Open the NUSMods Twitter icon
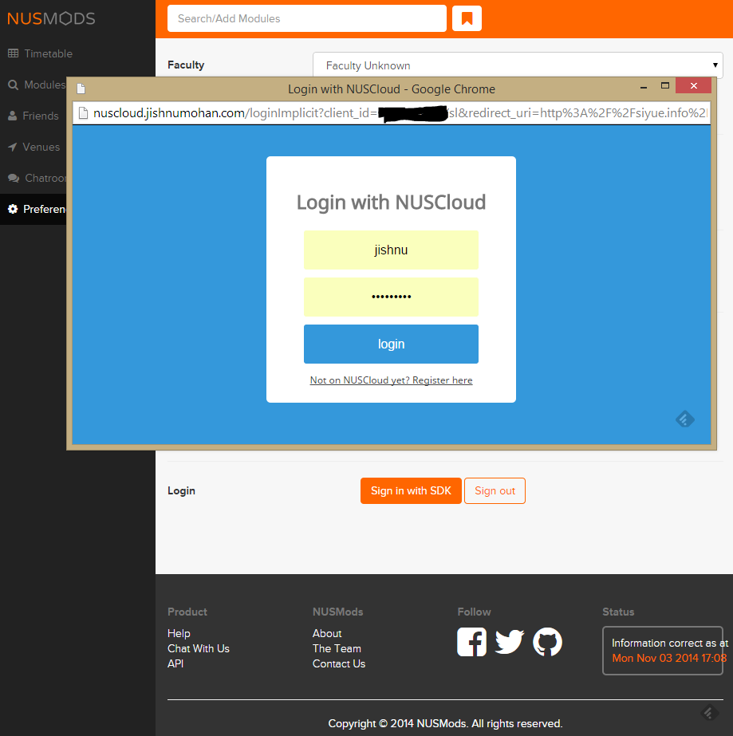Viewport: 733px width, 736px height. click(x=510, y=642)
